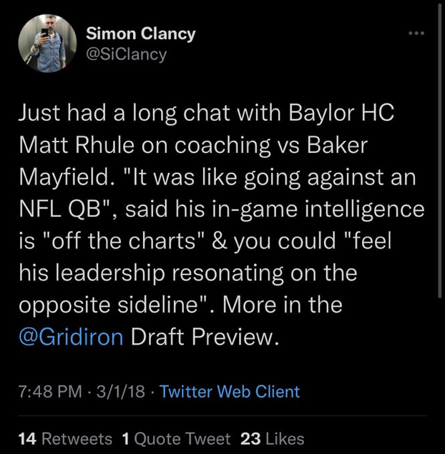The width and height of the screenshot is (445, 454).
Task: View the 14 Retweets list
Action: (x=65, y=438)
